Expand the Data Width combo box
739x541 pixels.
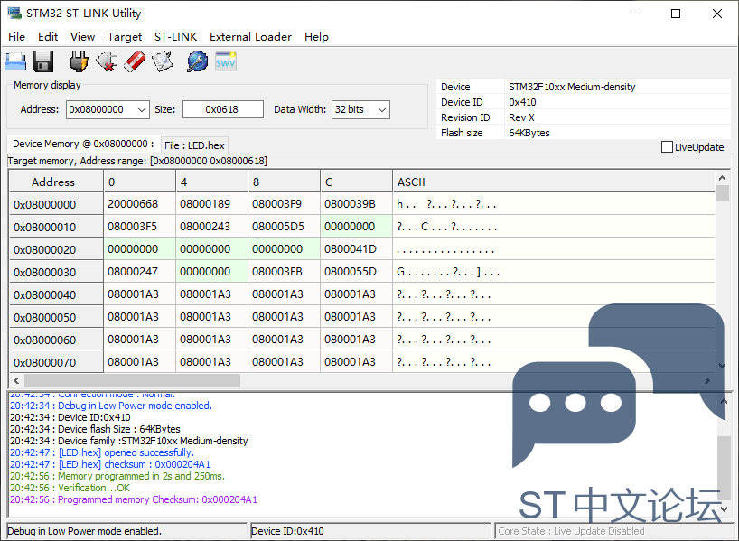pos(382,110)
